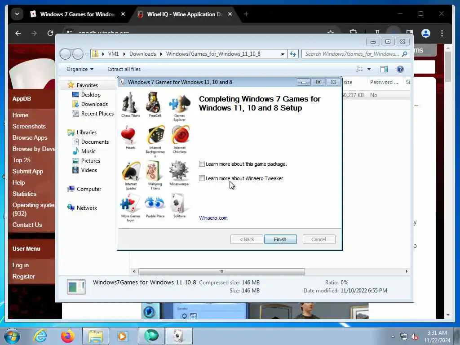The width and height of the screenshot is (460, 345).
Task: Click the disabled Cancel button
Action: pos(318,239)
